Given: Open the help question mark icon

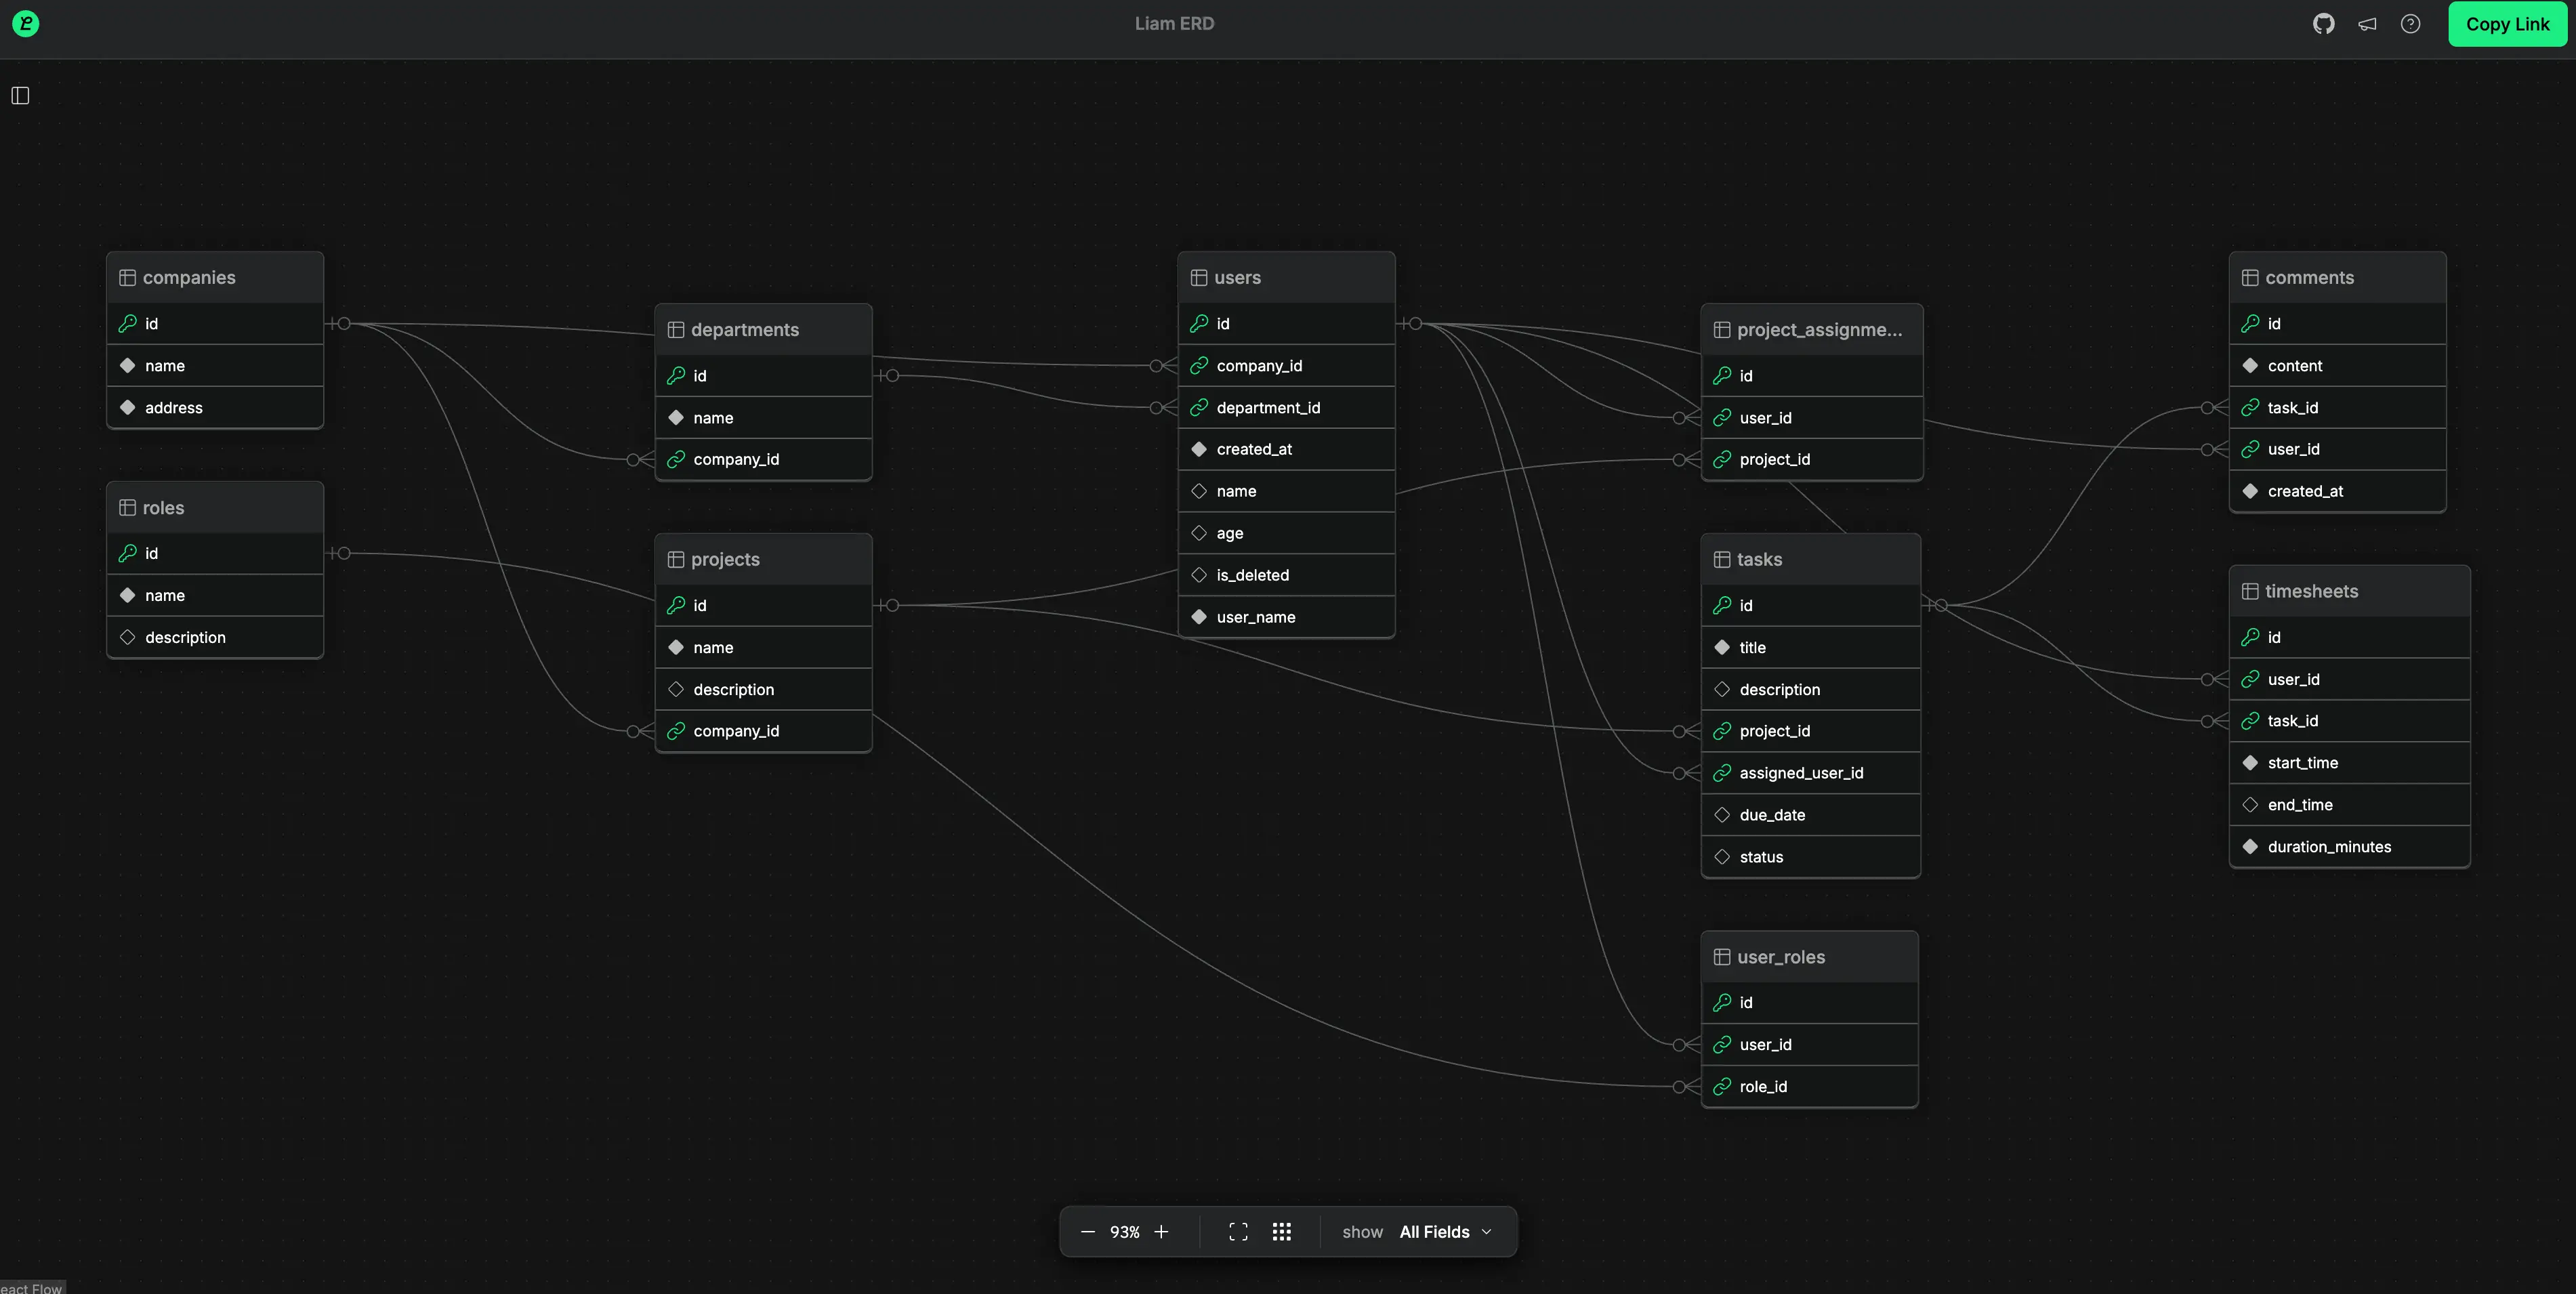Looking at the screenshot, I should tap(2410, 24).
